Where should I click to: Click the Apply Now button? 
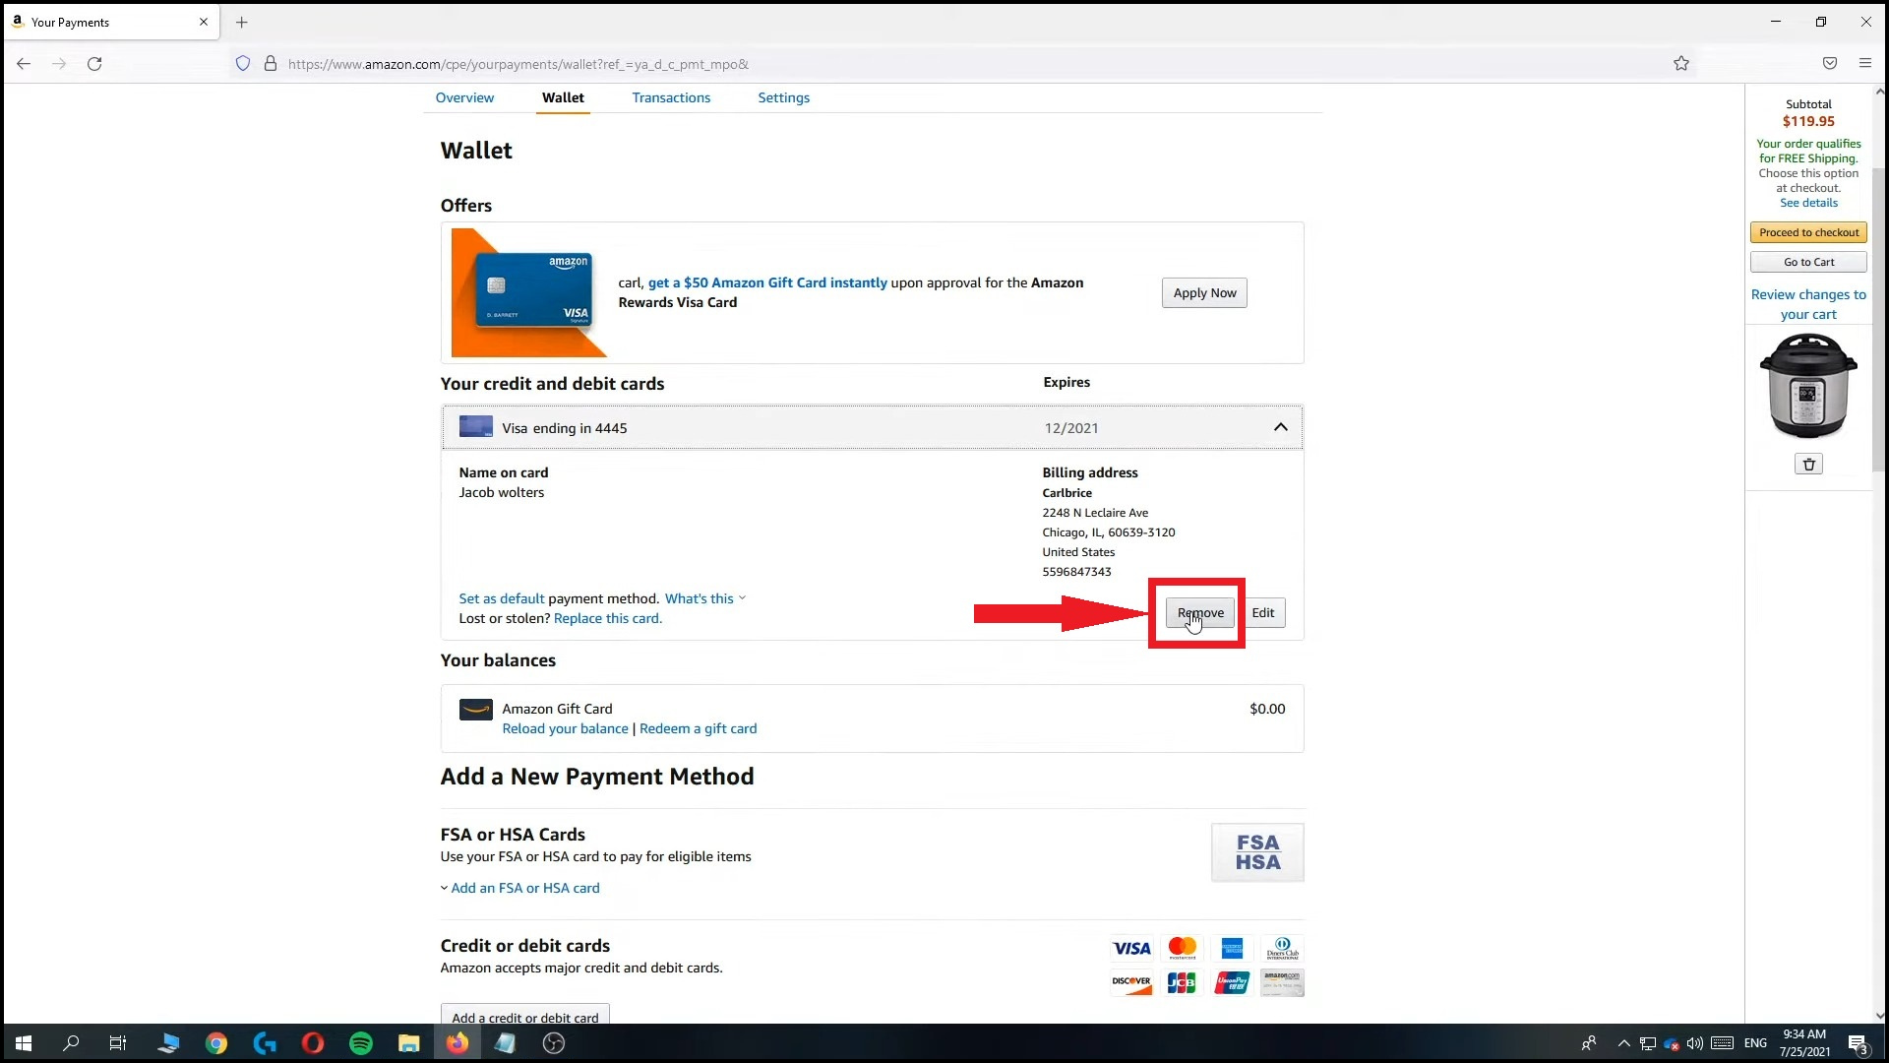pos(1204,293)
